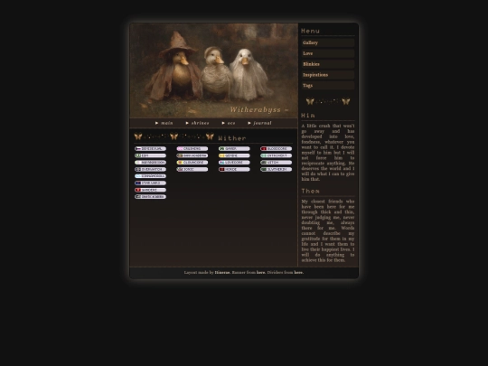The image size is (488, 366).
Task: Open the Gallery menu item
Action: pyautogui.click(x=328, y=42)
